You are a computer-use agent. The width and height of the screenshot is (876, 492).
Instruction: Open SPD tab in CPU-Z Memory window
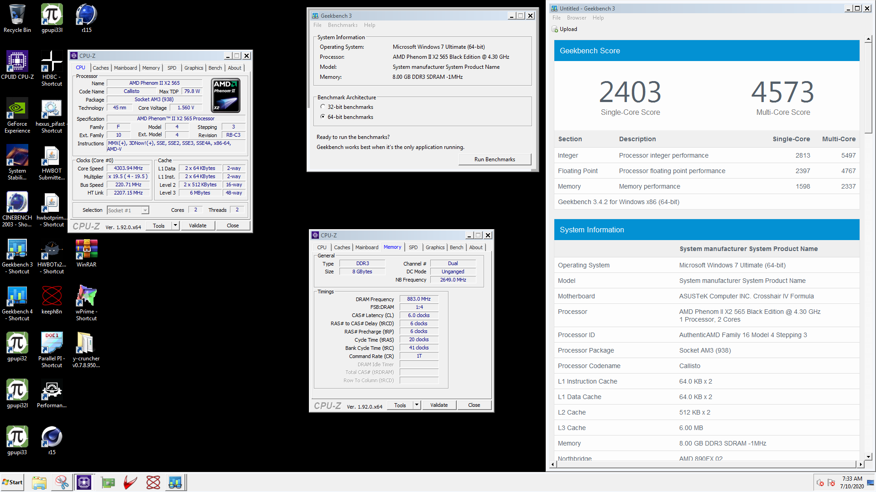click(x=413, y=247)
